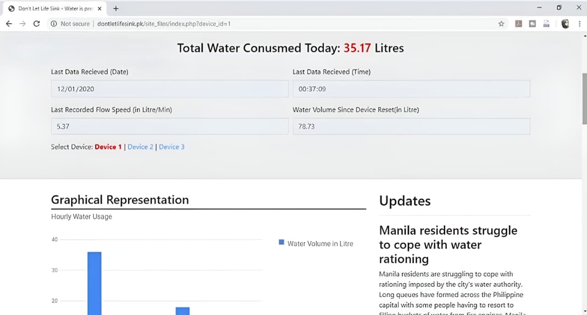Switch to Device 3
Screen dimensions: 587x315
coord(172,147)
